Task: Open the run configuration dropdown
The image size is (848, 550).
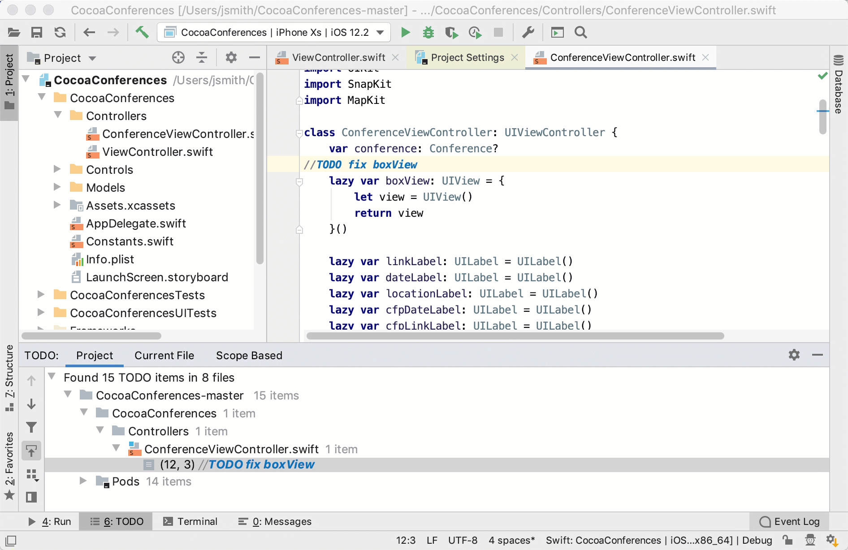Action: [274, 32]
